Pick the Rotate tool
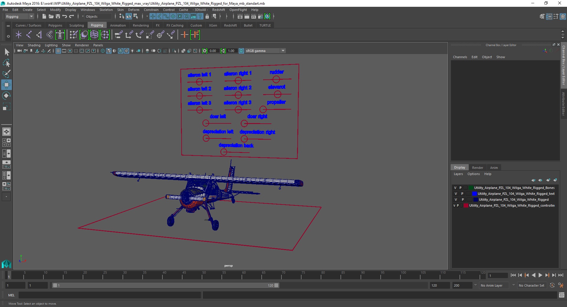Viewport: 567px width, 307px height. coord(6,96)
